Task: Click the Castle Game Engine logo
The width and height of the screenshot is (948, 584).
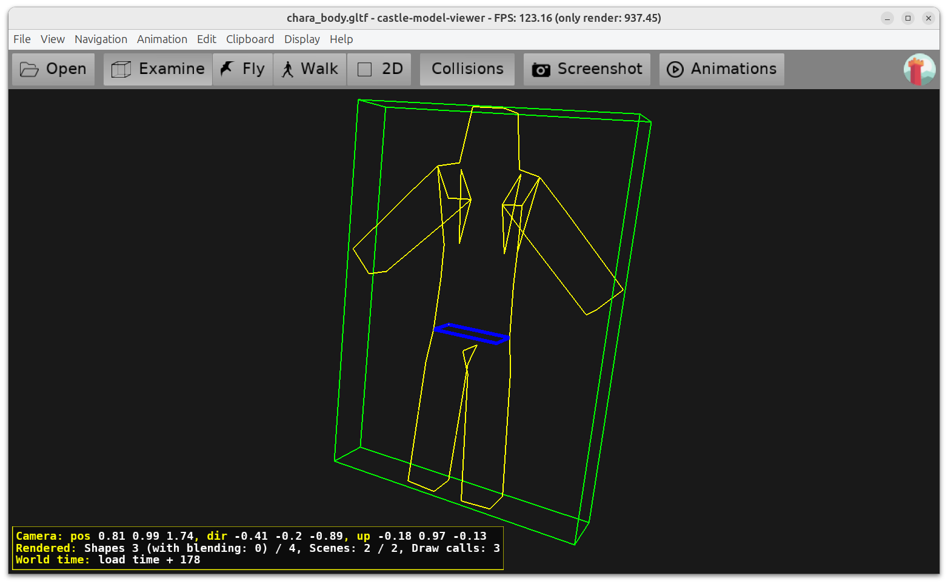Action: click(x=919, y=69)
